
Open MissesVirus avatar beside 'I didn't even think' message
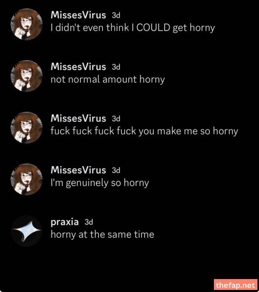tap(26, 24)
